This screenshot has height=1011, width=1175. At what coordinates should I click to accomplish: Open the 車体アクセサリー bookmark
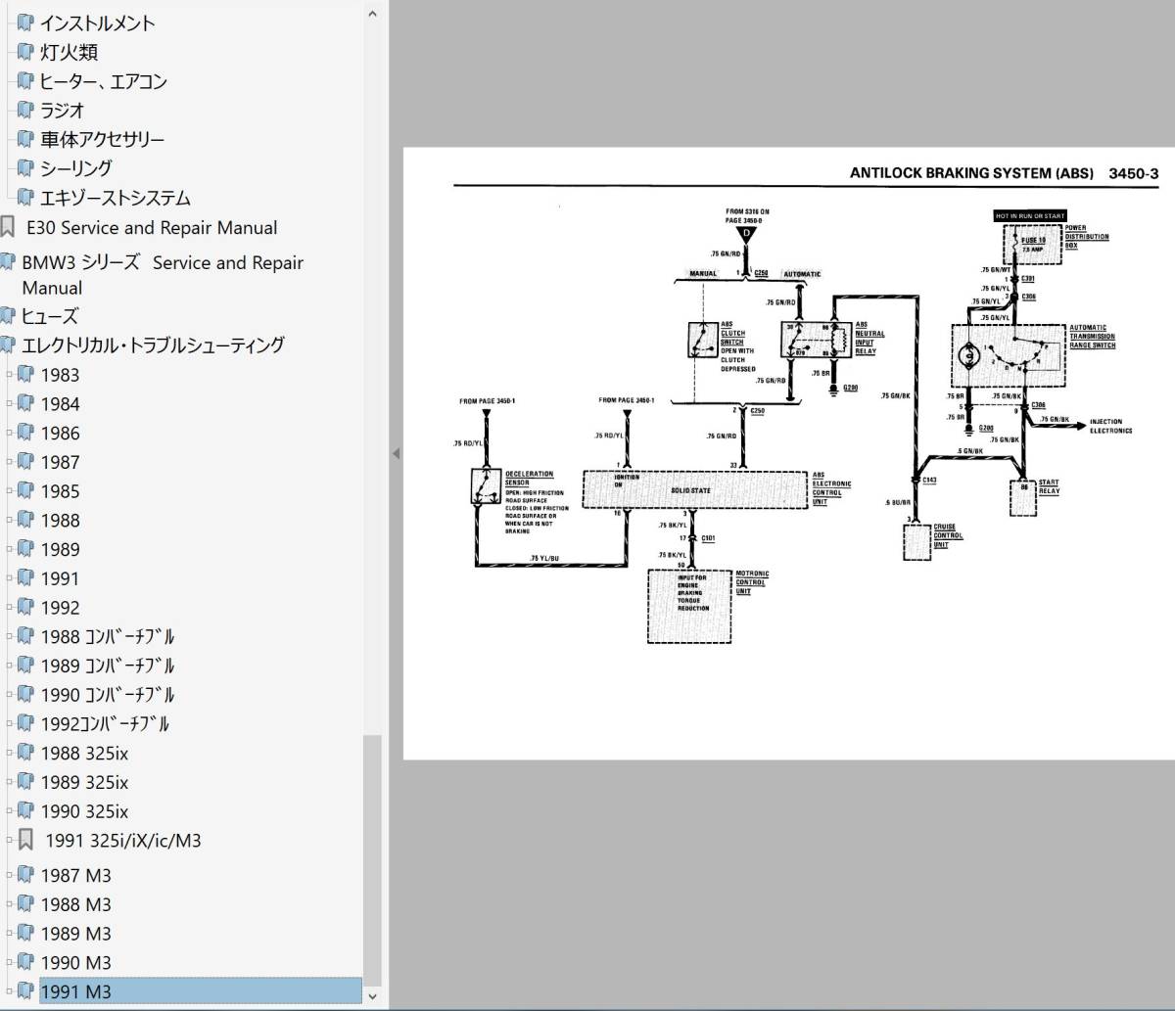[x=102, y=139]
